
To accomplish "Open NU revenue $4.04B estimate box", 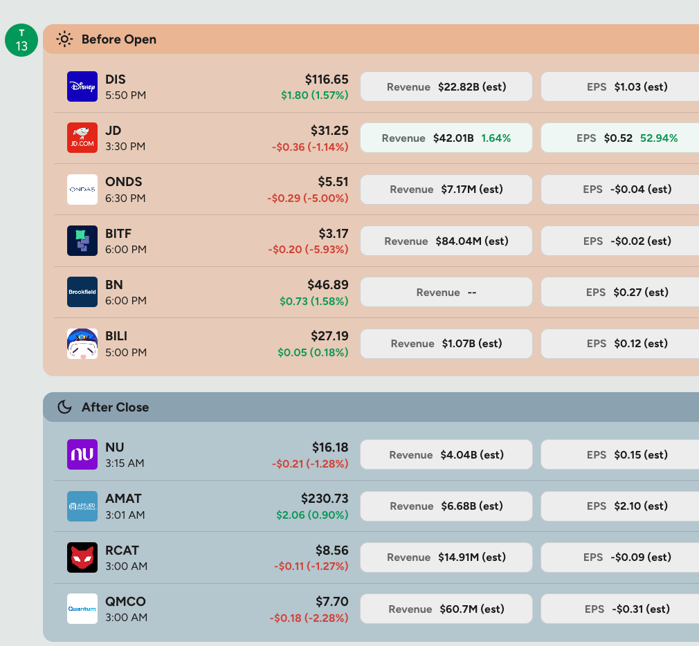I will click(x=446, y=454).
